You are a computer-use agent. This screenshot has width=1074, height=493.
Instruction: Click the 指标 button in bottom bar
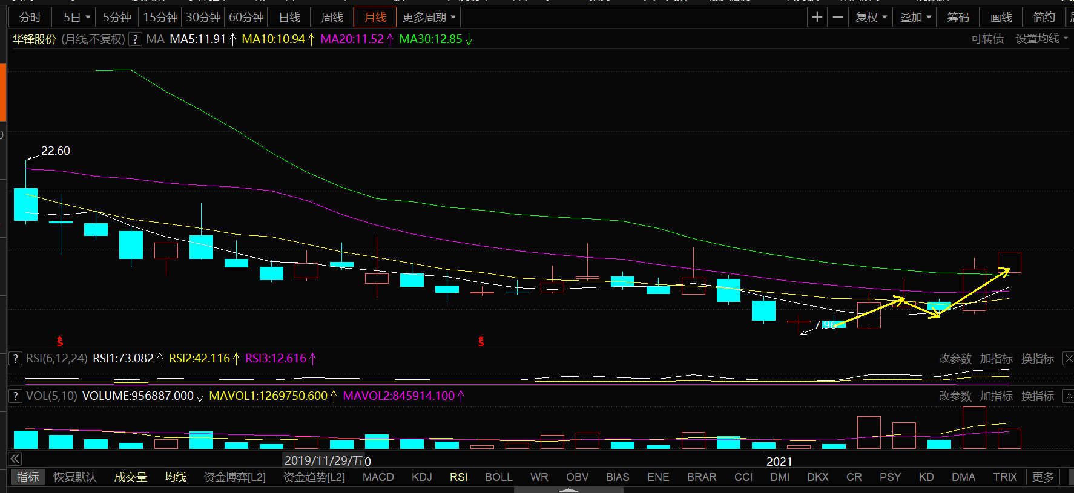(28, 477)
